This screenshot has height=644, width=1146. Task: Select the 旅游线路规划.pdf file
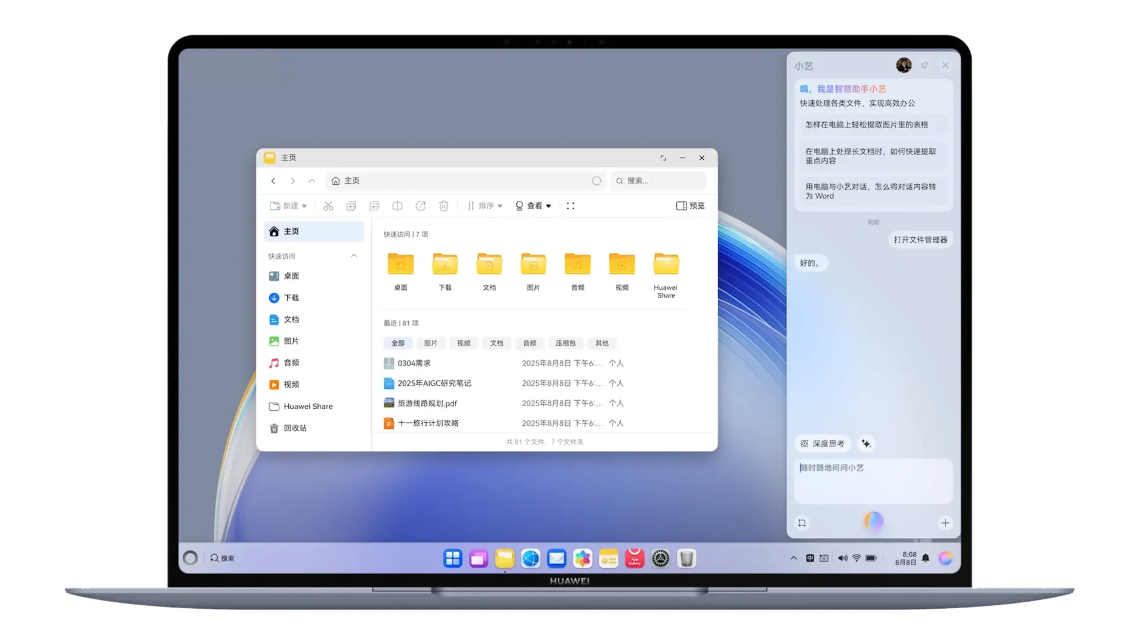point(504,403)
